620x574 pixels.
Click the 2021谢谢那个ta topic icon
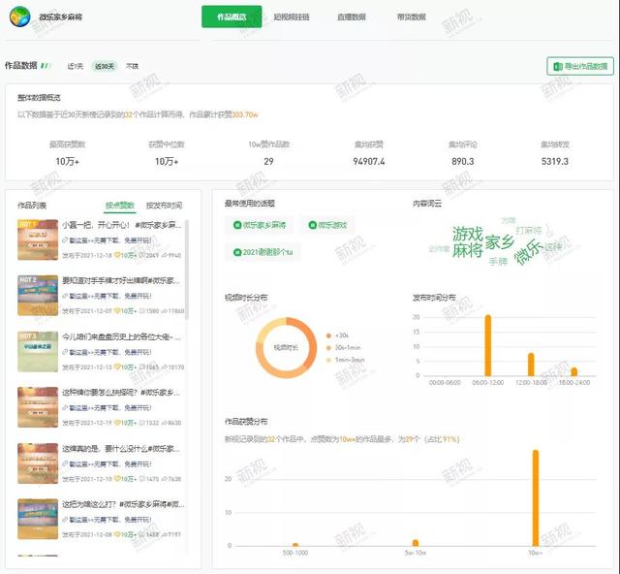(235, 252)
